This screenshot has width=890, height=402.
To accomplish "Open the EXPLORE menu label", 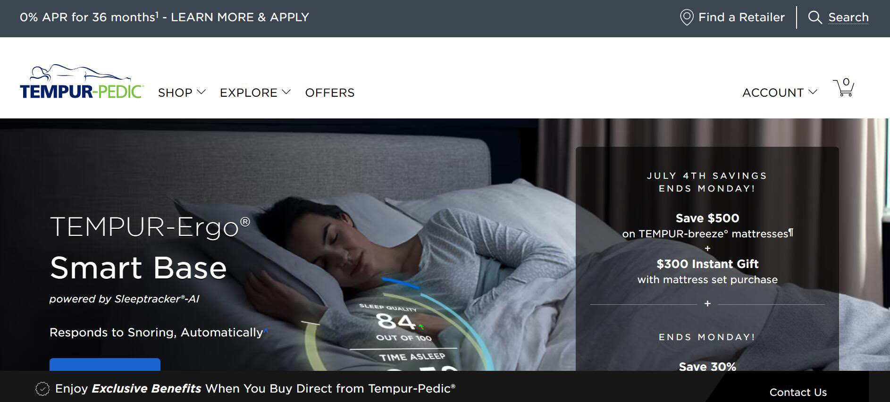I will click(x=249, y=92).
